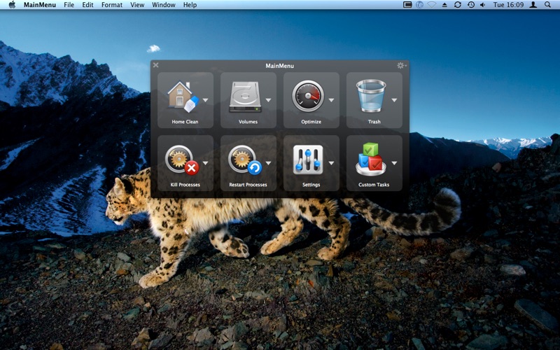This screenshot has height=350, width=560.
Task: Click the Optimize label
Action: (x=311, y=122)
